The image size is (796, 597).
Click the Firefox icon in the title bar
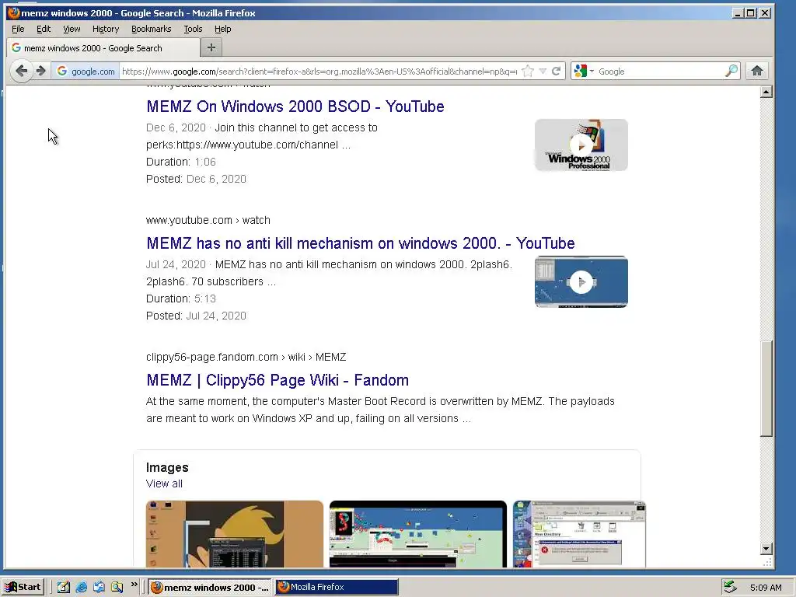[x=14, y=12]
